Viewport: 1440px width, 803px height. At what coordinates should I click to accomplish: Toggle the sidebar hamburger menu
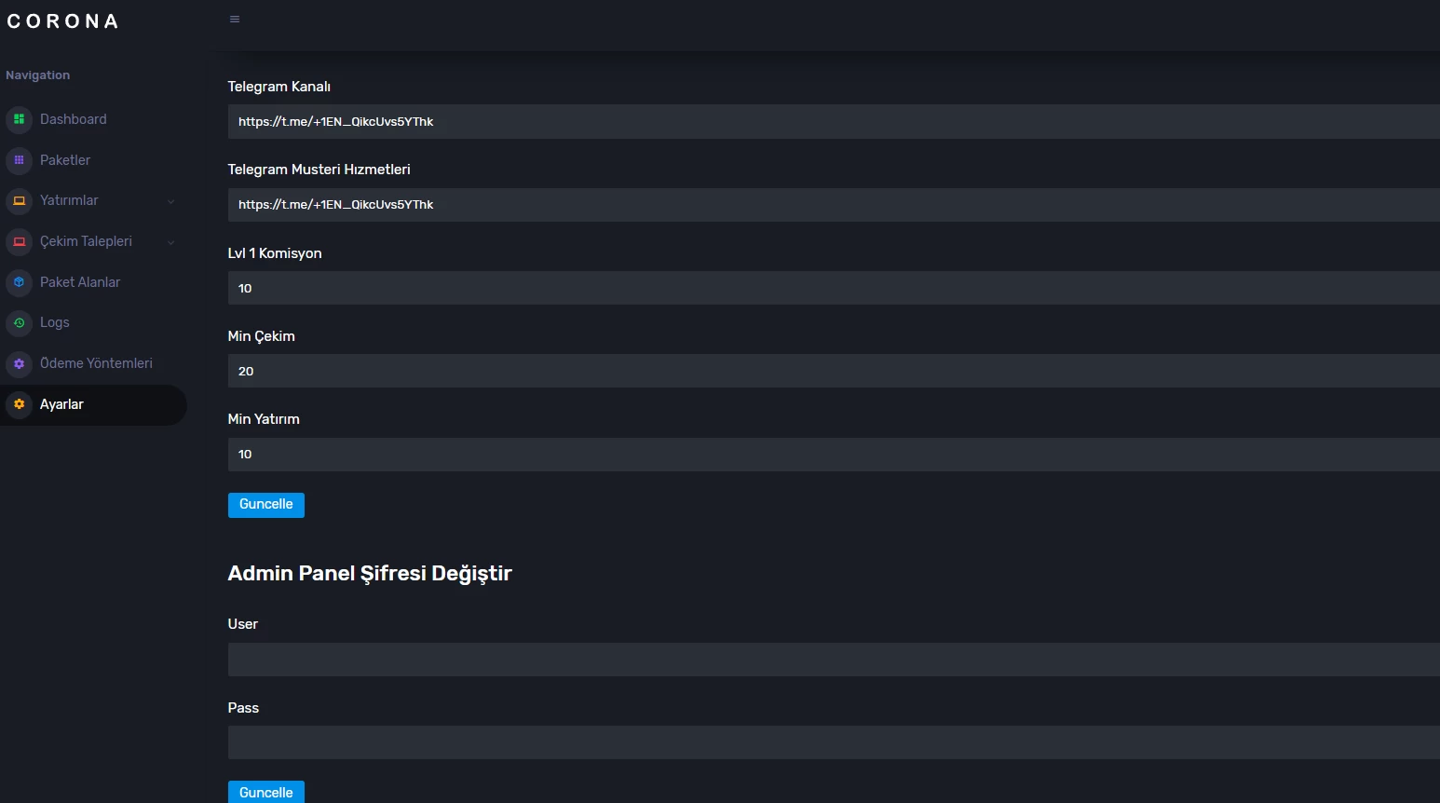click(x=235, y=19)
